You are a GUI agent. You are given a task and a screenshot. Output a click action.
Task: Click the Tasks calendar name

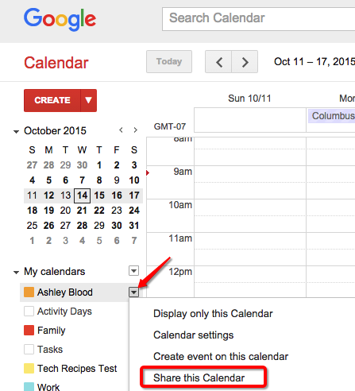click(50, 350)
